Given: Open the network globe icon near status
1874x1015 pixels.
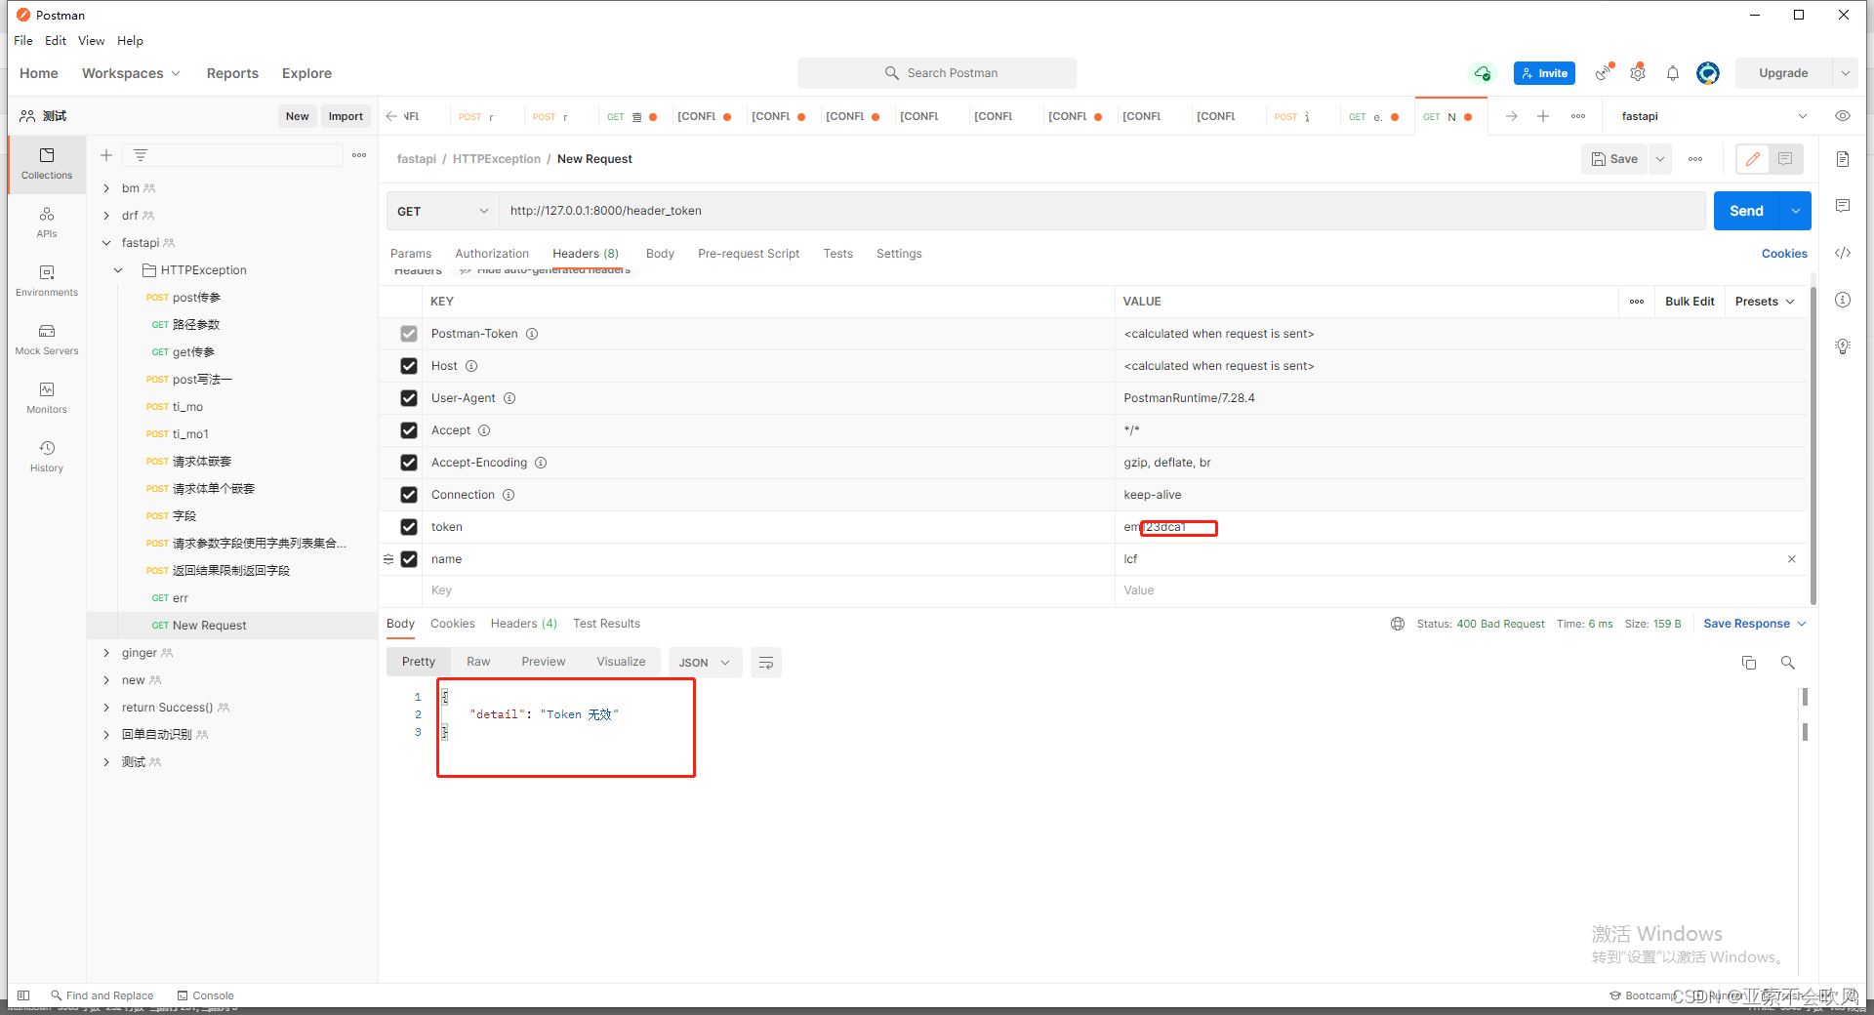Looking at the screenshot, I should pyautogui.click(x=1398, y=624).
